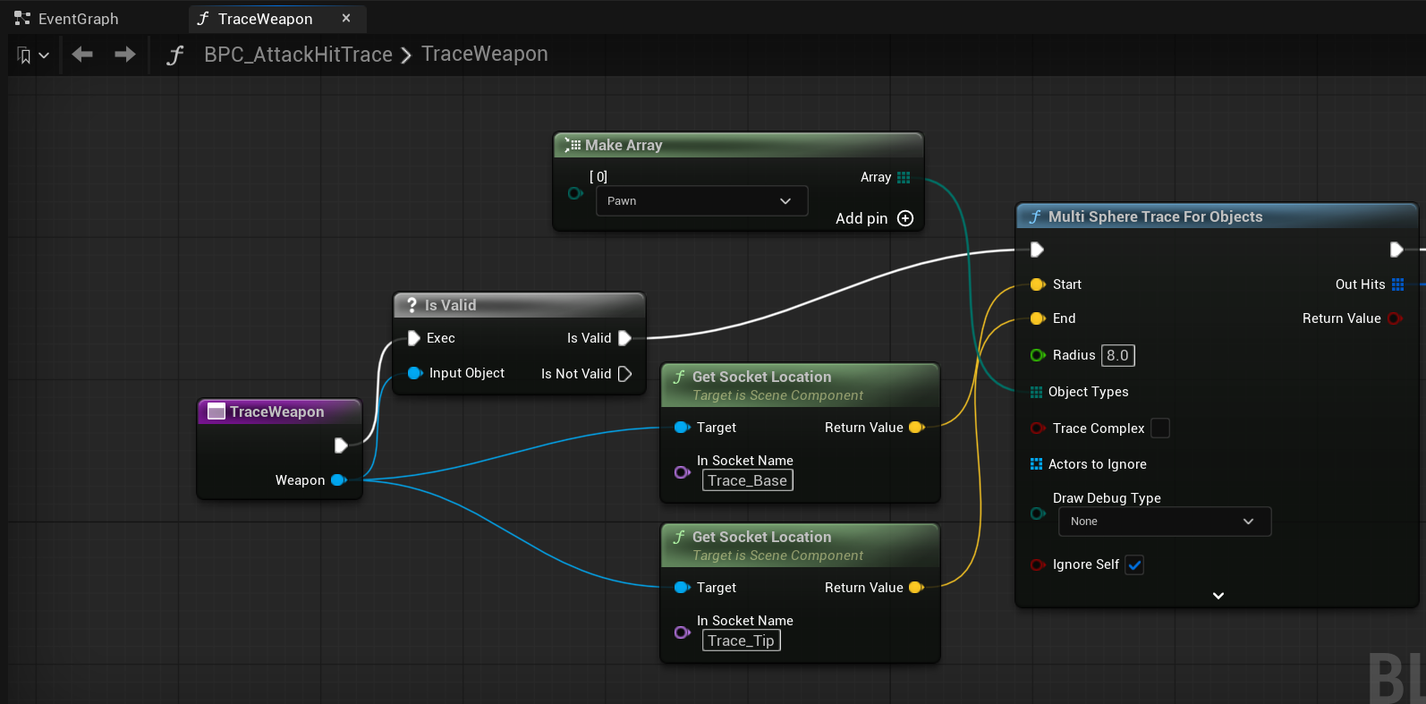Click the Radius float pin
The width and height of the screenshot is (1426, 704).
(x=1038, y=355)
